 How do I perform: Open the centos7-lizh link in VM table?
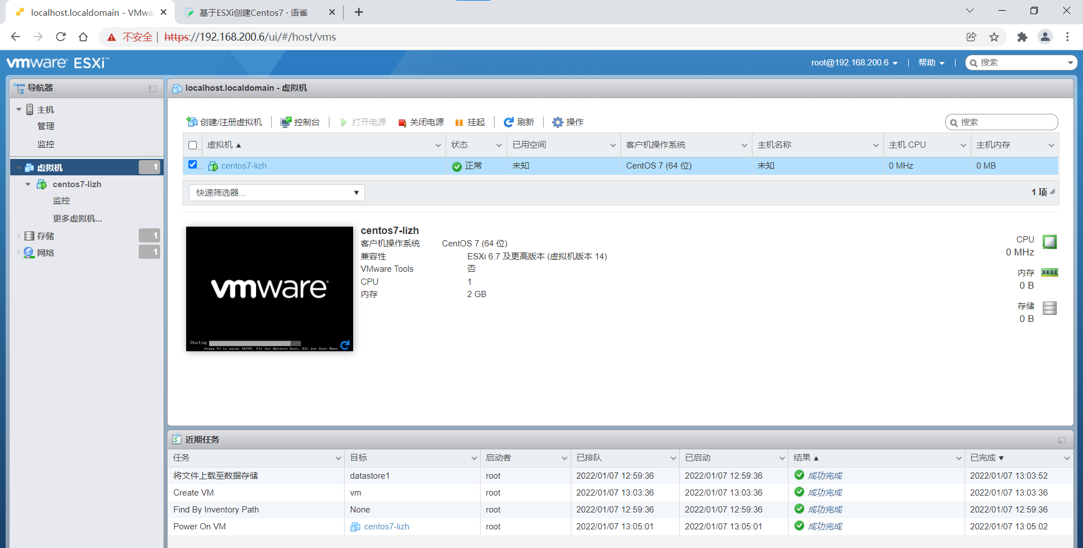(244, 166)
